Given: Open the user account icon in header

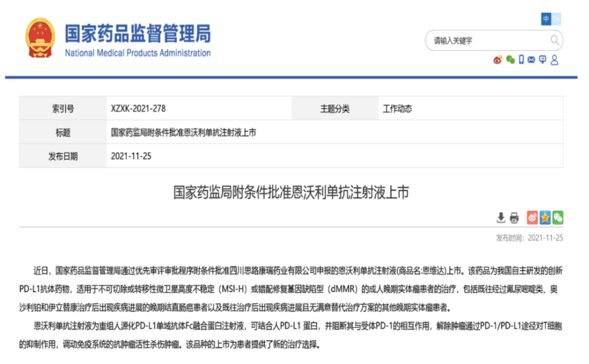Looking at the screenshot, I should (x=554, y=60).
